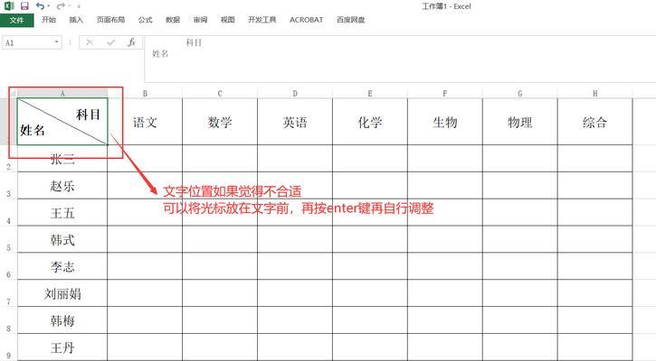
Task: Select the cell containing 韩式
Action: point(62,239)
